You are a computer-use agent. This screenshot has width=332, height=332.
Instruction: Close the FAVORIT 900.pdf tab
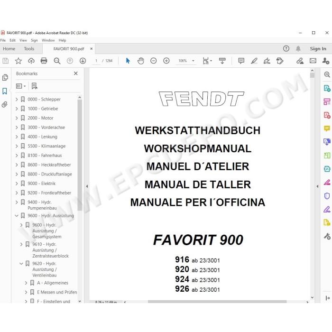point(91,49)
